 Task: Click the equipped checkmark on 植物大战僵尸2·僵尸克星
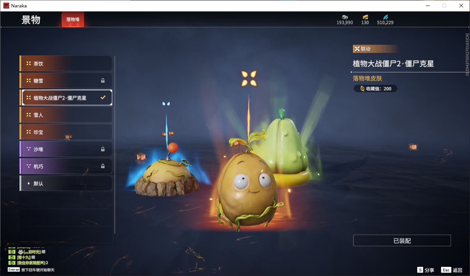(103, 98)
